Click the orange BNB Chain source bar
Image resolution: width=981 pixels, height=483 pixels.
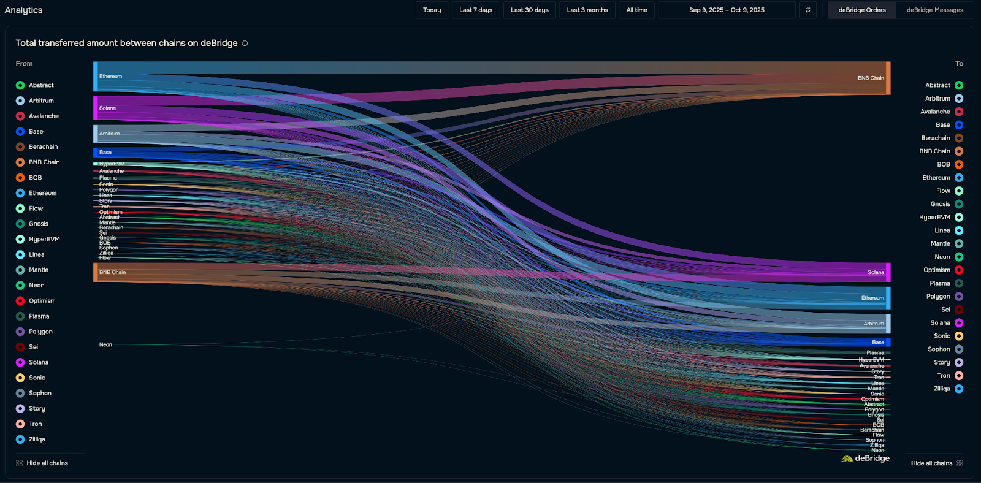tap(96, 272)
